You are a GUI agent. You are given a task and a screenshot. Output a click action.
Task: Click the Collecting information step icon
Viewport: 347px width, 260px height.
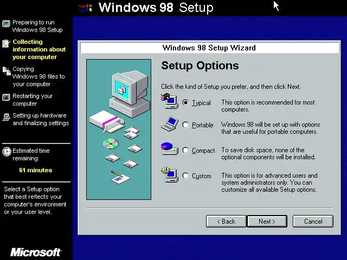click(6, 43)
